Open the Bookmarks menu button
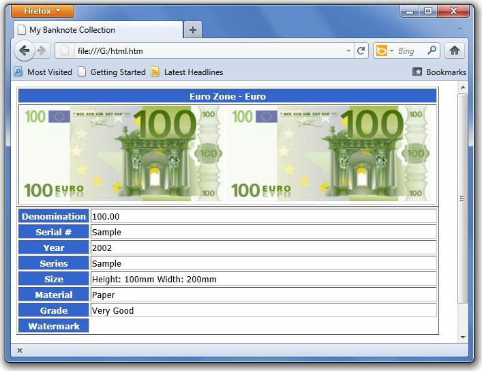The image size is (482, 371). tap(439, 72)
